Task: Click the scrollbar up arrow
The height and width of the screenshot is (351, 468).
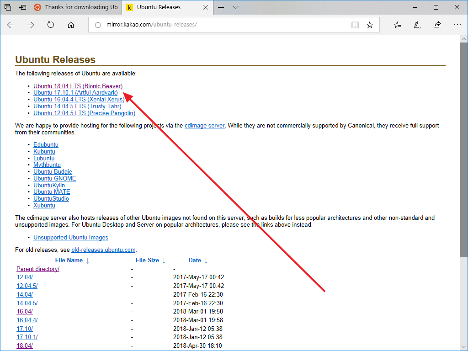Action: (x=464, y=39)
